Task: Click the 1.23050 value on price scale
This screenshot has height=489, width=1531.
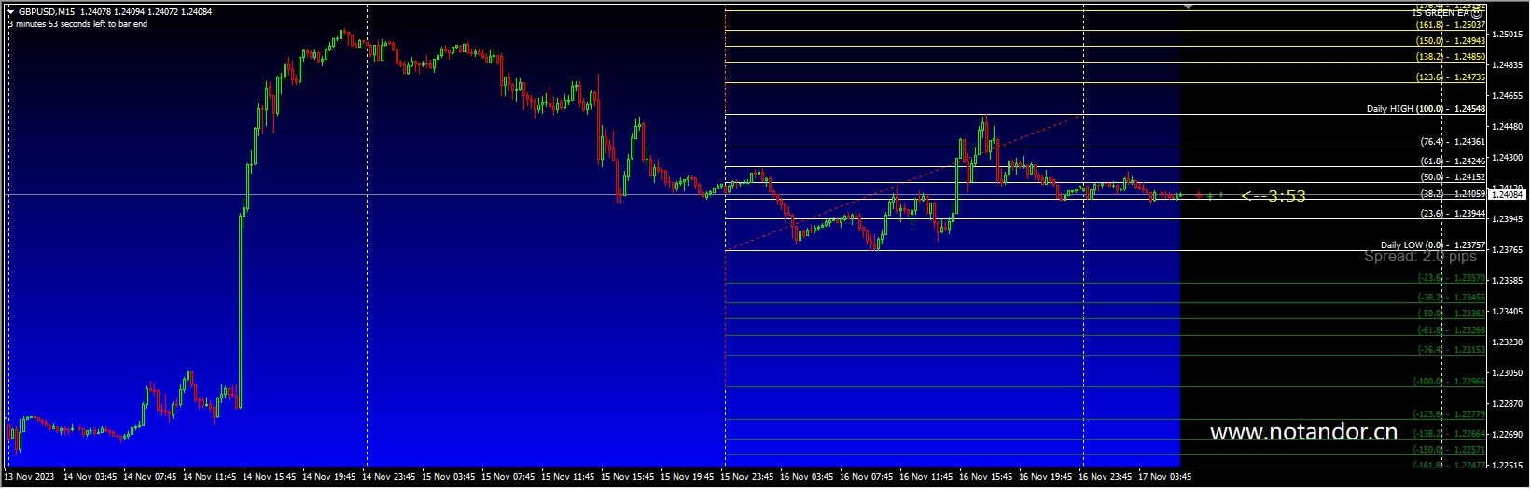Action: [1508, 373]
